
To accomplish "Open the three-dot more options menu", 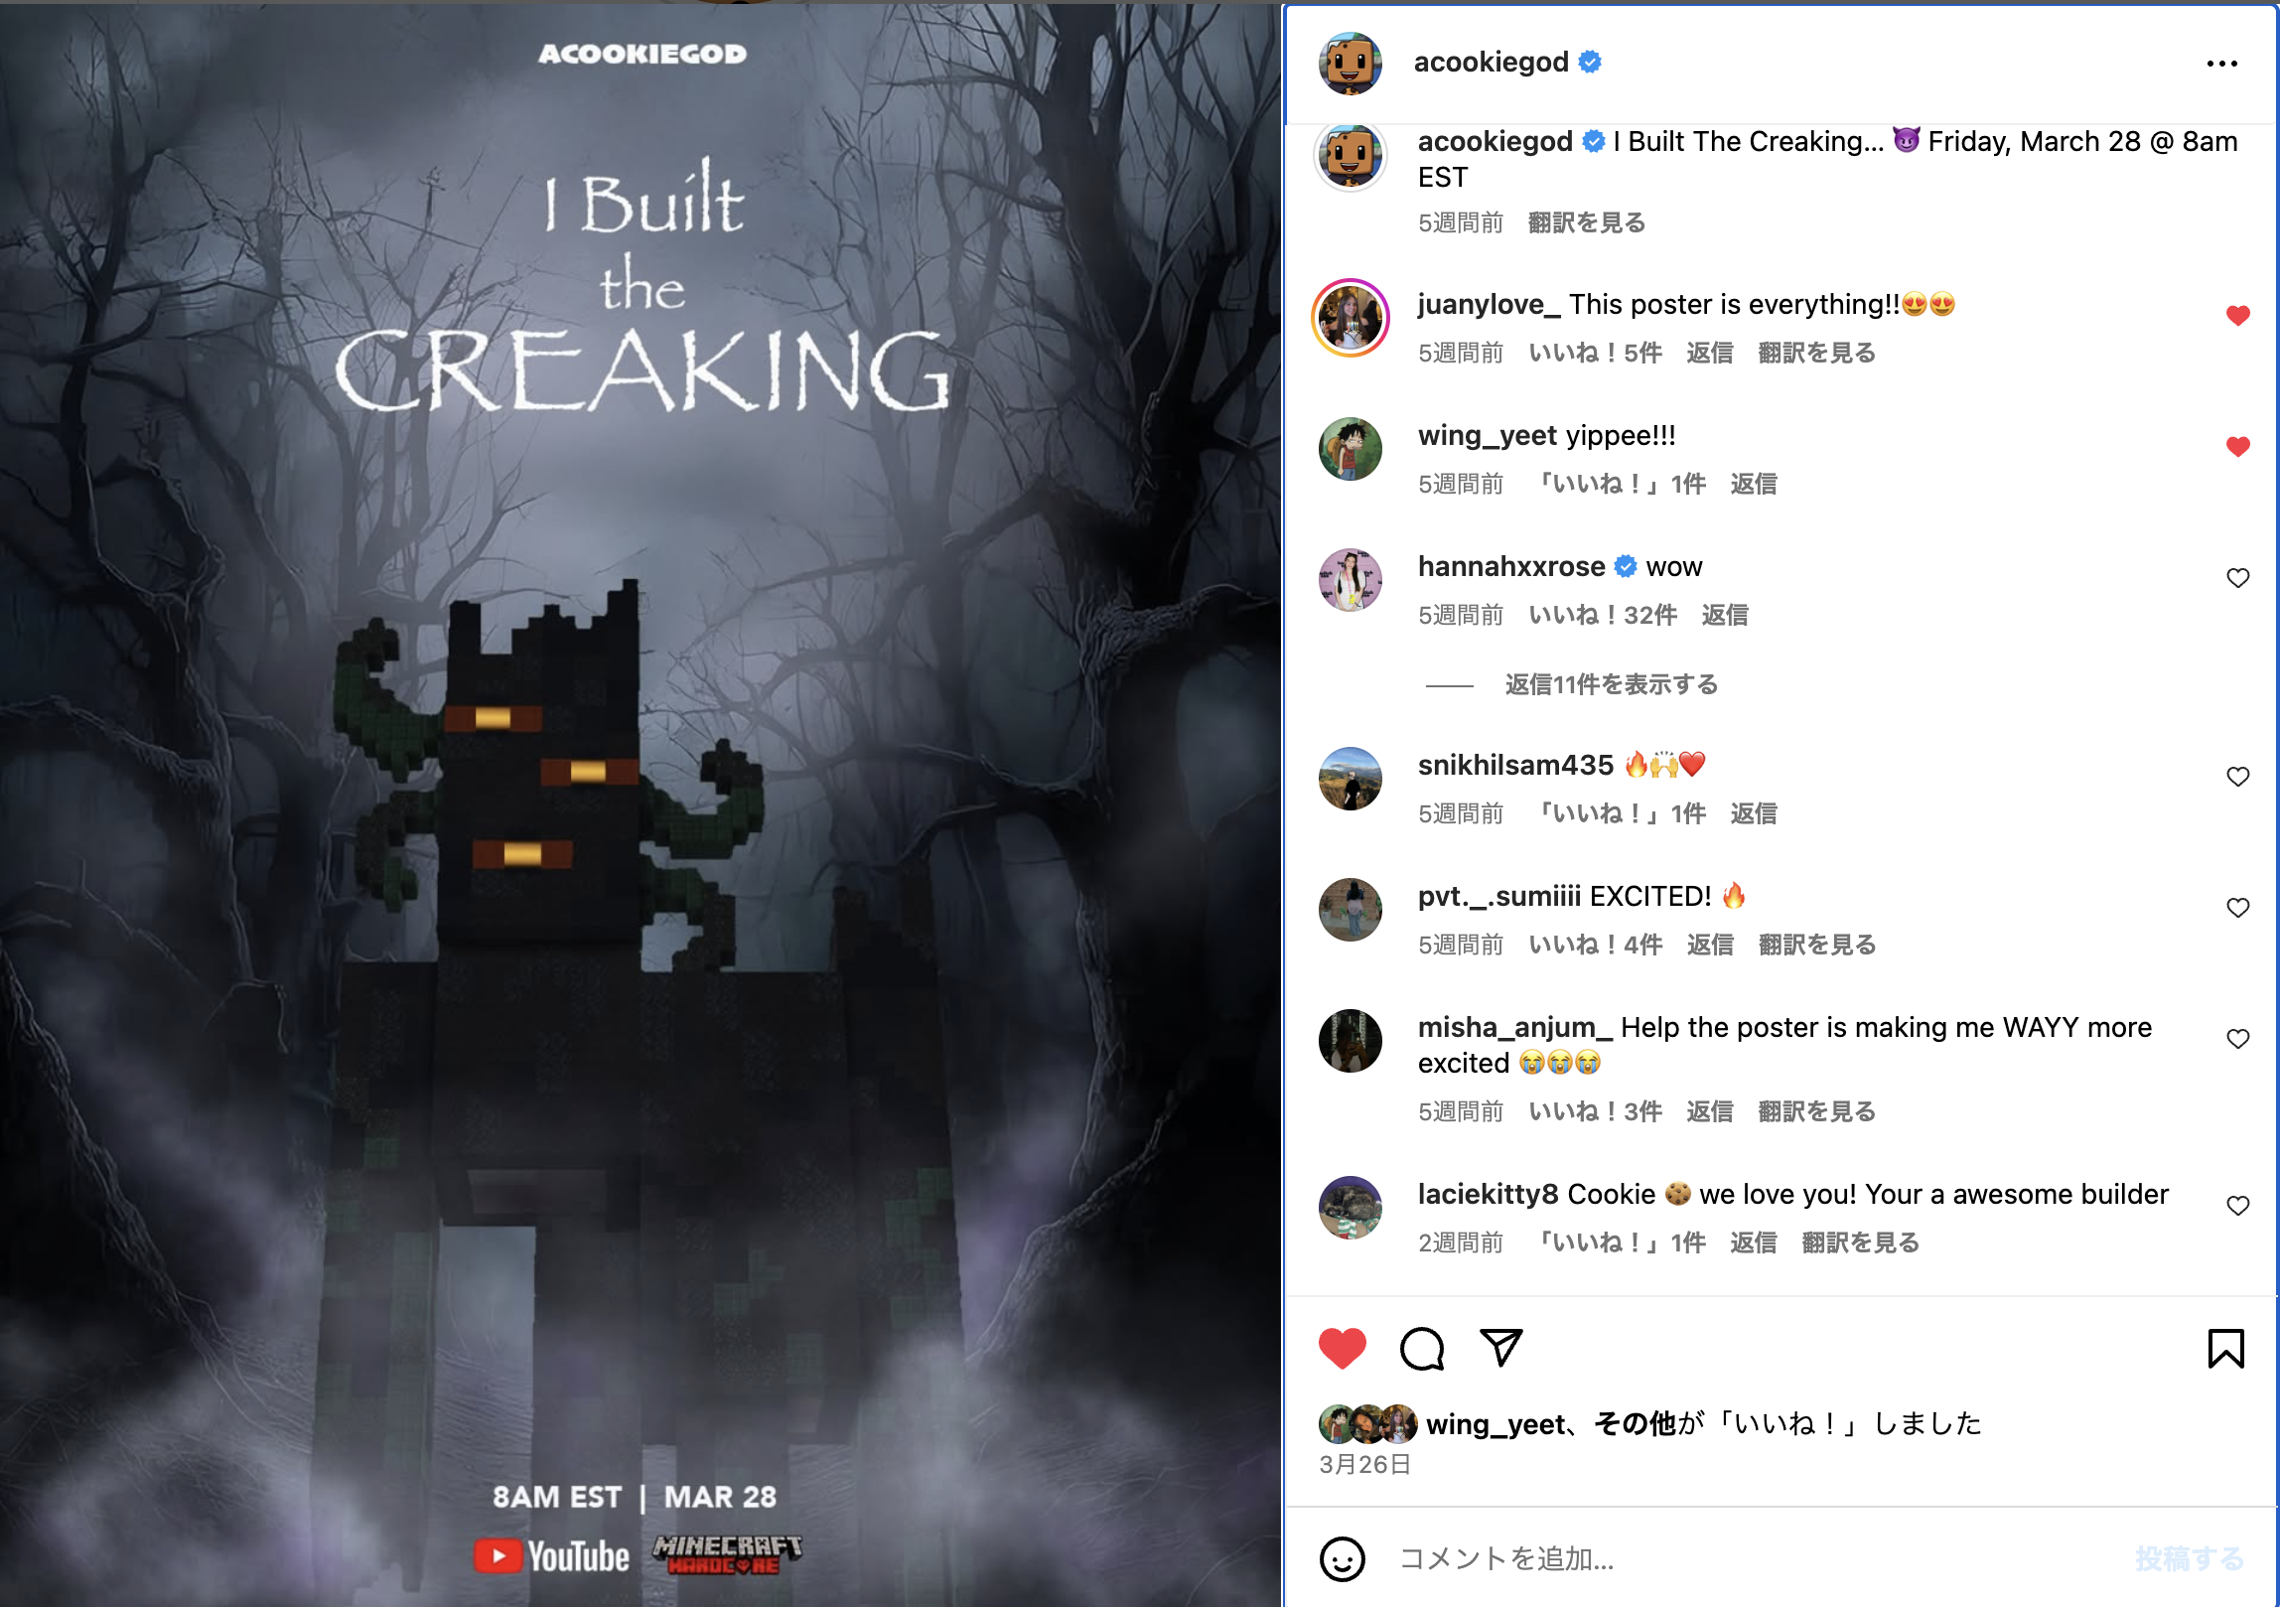I will point(2221,64).
